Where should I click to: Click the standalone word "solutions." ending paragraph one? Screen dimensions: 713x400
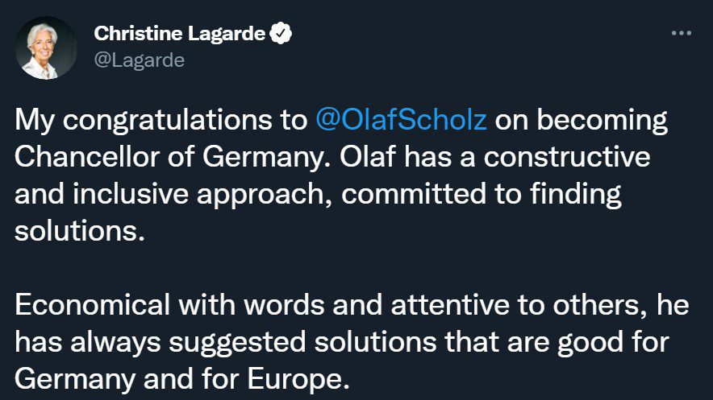(x=80, y=231)
